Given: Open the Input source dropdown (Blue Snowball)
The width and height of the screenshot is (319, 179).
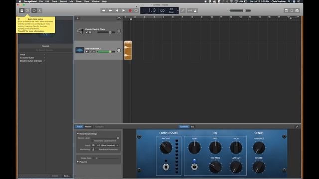Looking at the screenshot, I should [108, 145].
